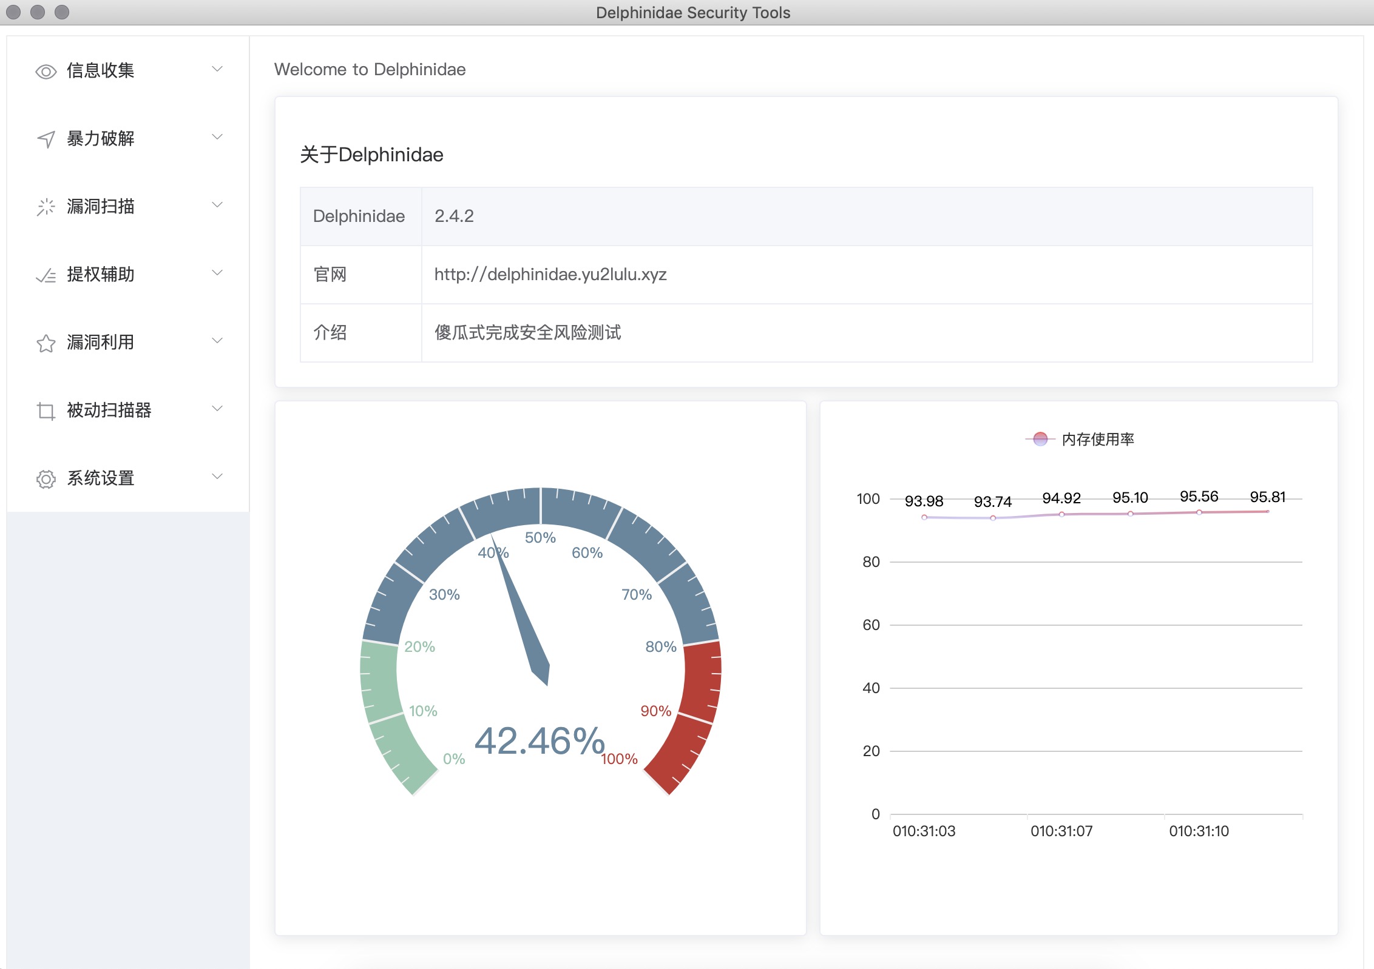Screen dimensions: 1374x969
Task: Click the 内存使用率 legend text
Action: [x=1097, y=439]
